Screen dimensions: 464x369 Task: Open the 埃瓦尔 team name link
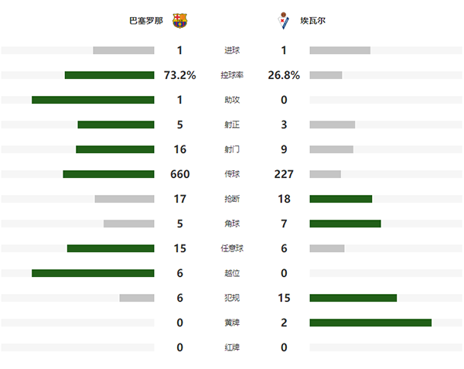point(313,21)
